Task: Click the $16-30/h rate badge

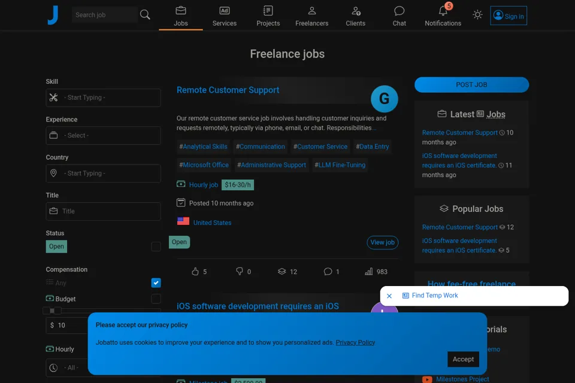Action: coord(238,185)
